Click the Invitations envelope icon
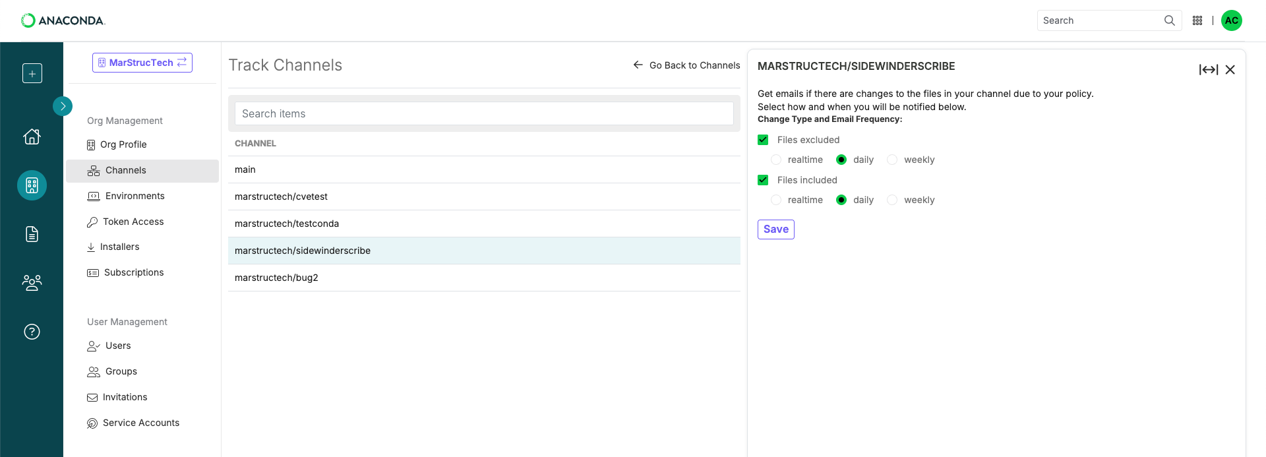 coord(92,398)
